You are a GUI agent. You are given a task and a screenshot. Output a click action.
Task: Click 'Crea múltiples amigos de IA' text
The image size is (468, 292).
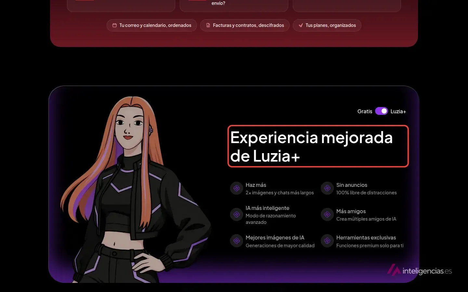click(366, 219)
